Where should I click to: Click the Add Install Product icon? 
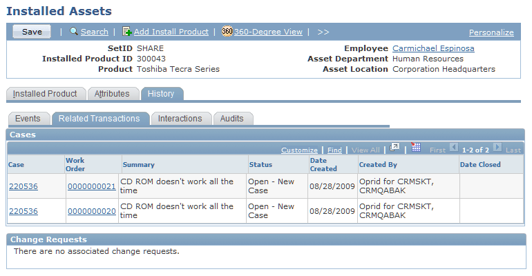tap(127, 32)
